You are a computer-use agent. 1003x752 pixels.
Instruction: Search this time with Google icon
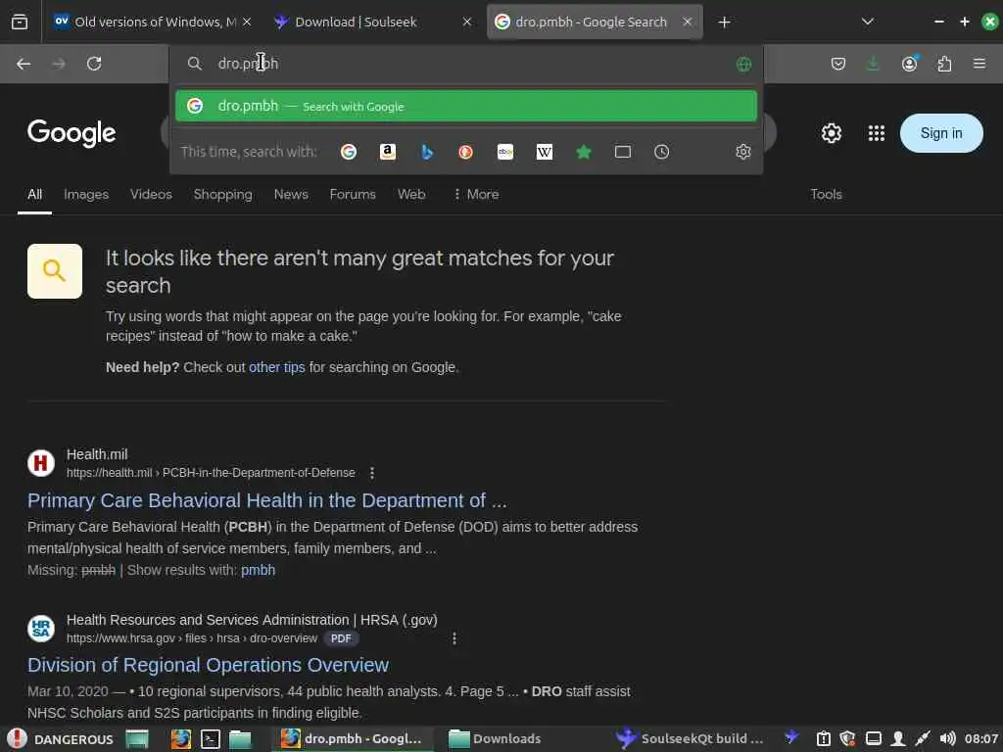point(349,152)
